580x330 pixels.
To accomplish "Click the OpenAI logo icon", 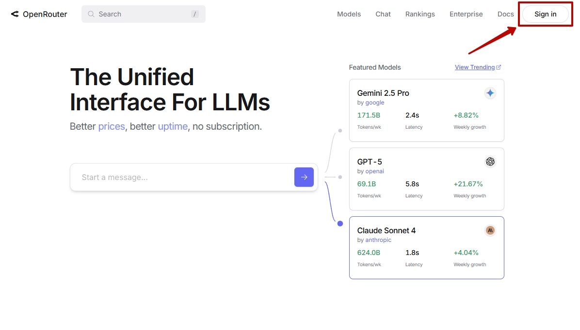I will pos(490,162).
